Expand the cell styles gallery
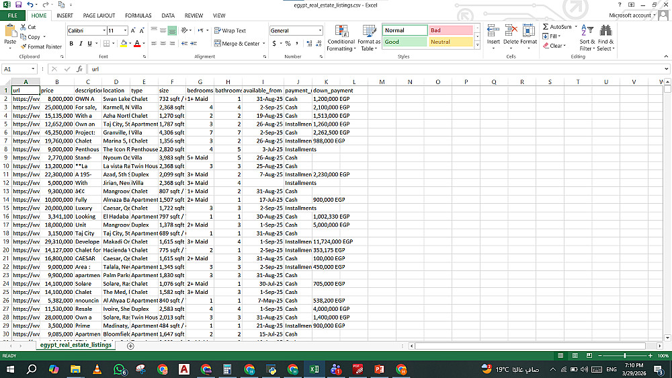The width and height of the screenshot is (672, 378). pos(477,46)
